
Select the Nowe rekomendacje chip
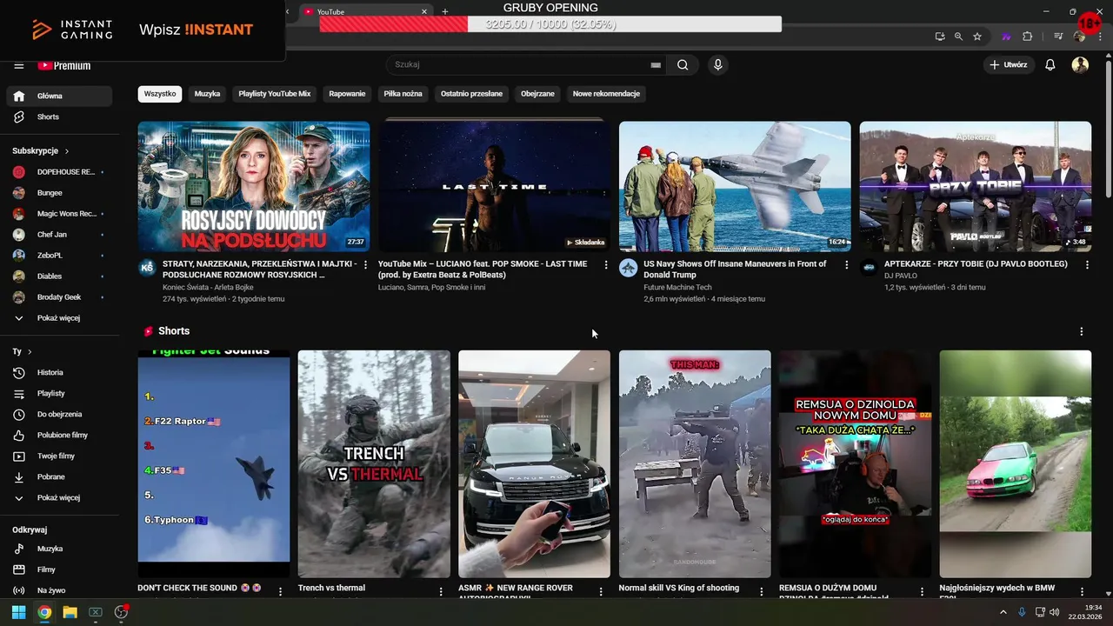click(606, 94)
